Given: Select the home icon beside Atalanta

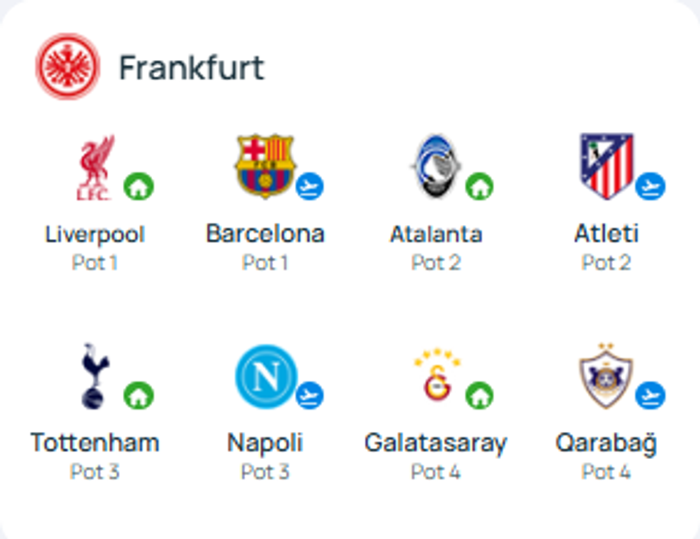Looking at the screenshot, I should 480,187.
